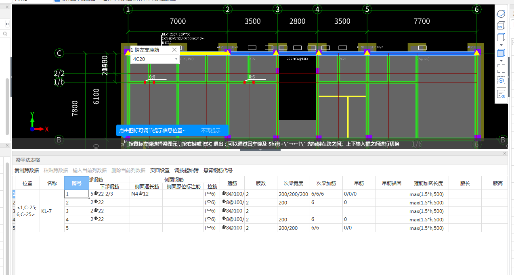The width and height of the screenshot is (514, 275).
Task: Click the dashed selection frame icon
Action: point(501,69)
